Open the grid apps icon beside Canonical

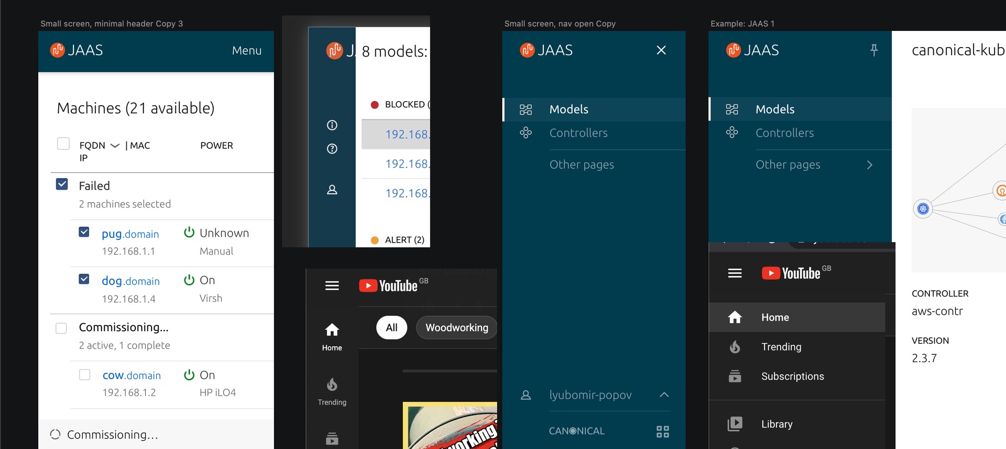(x=663, y=432)
